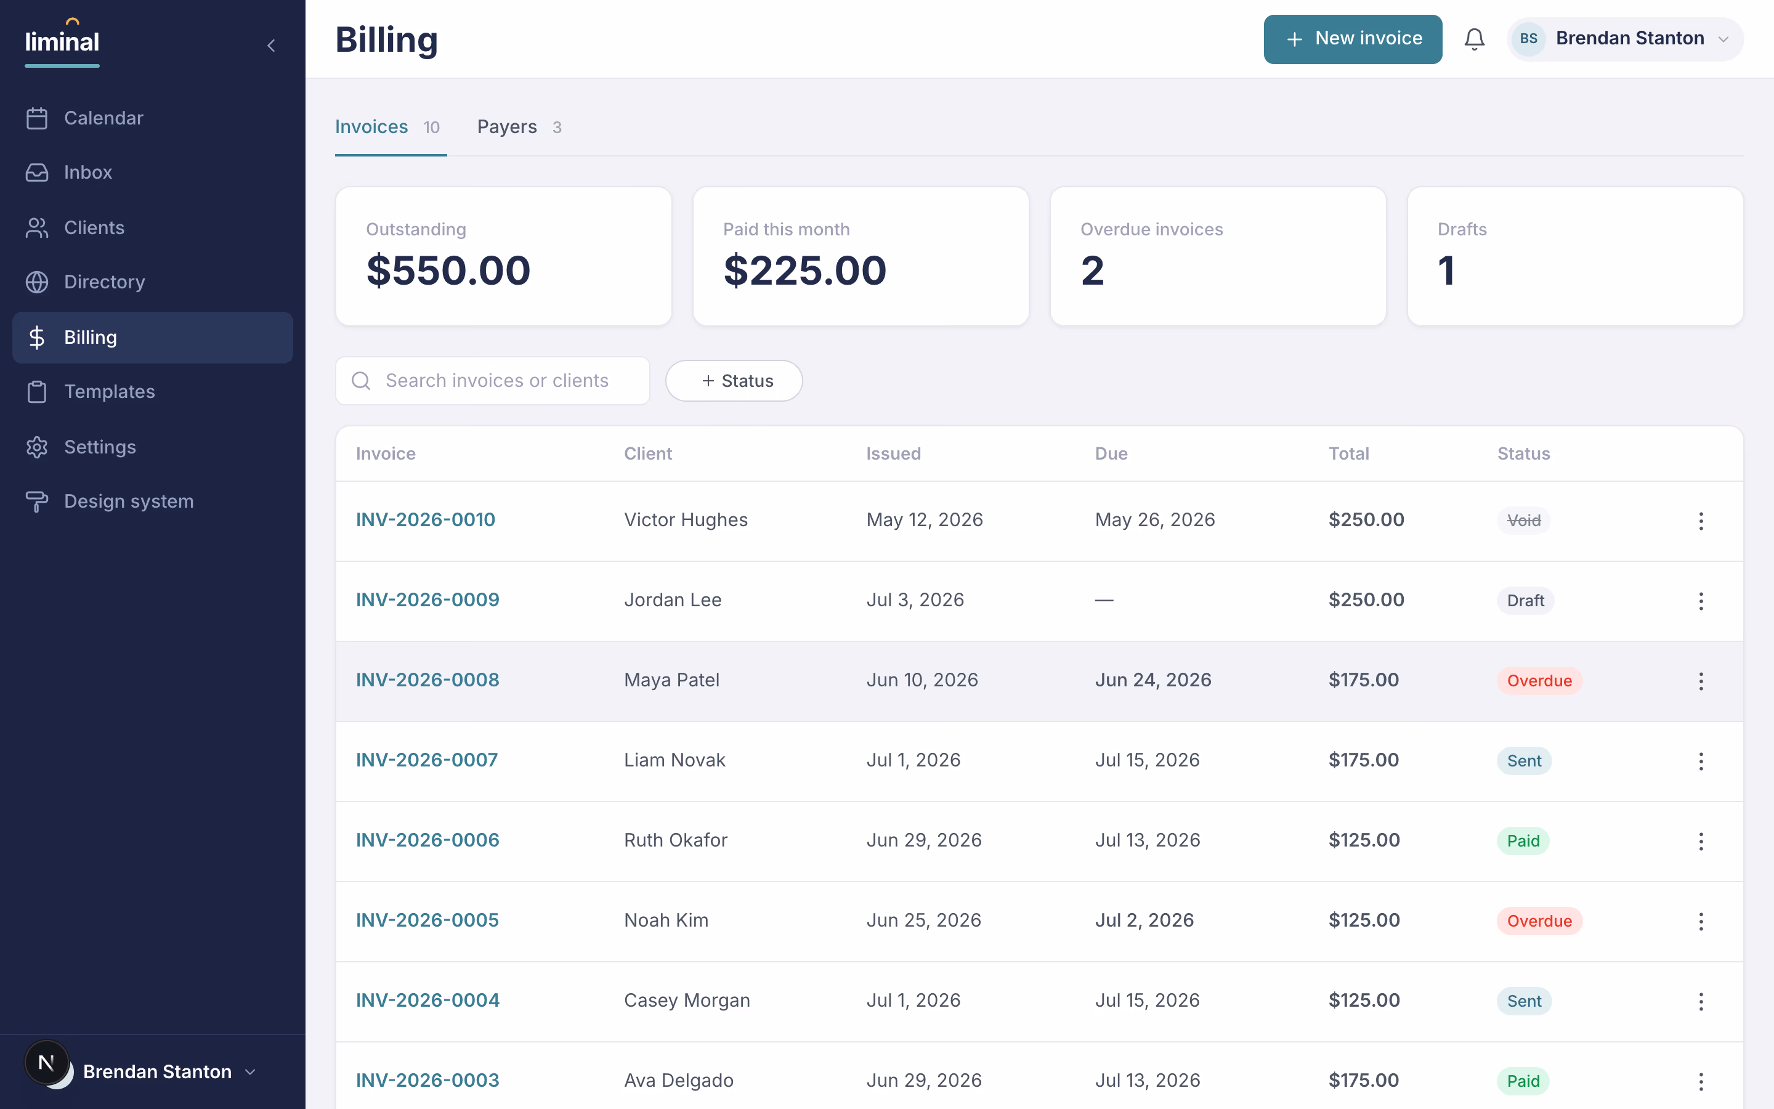Click the Sent badge for Casey Morgan

click(x=1524, y=1001)
